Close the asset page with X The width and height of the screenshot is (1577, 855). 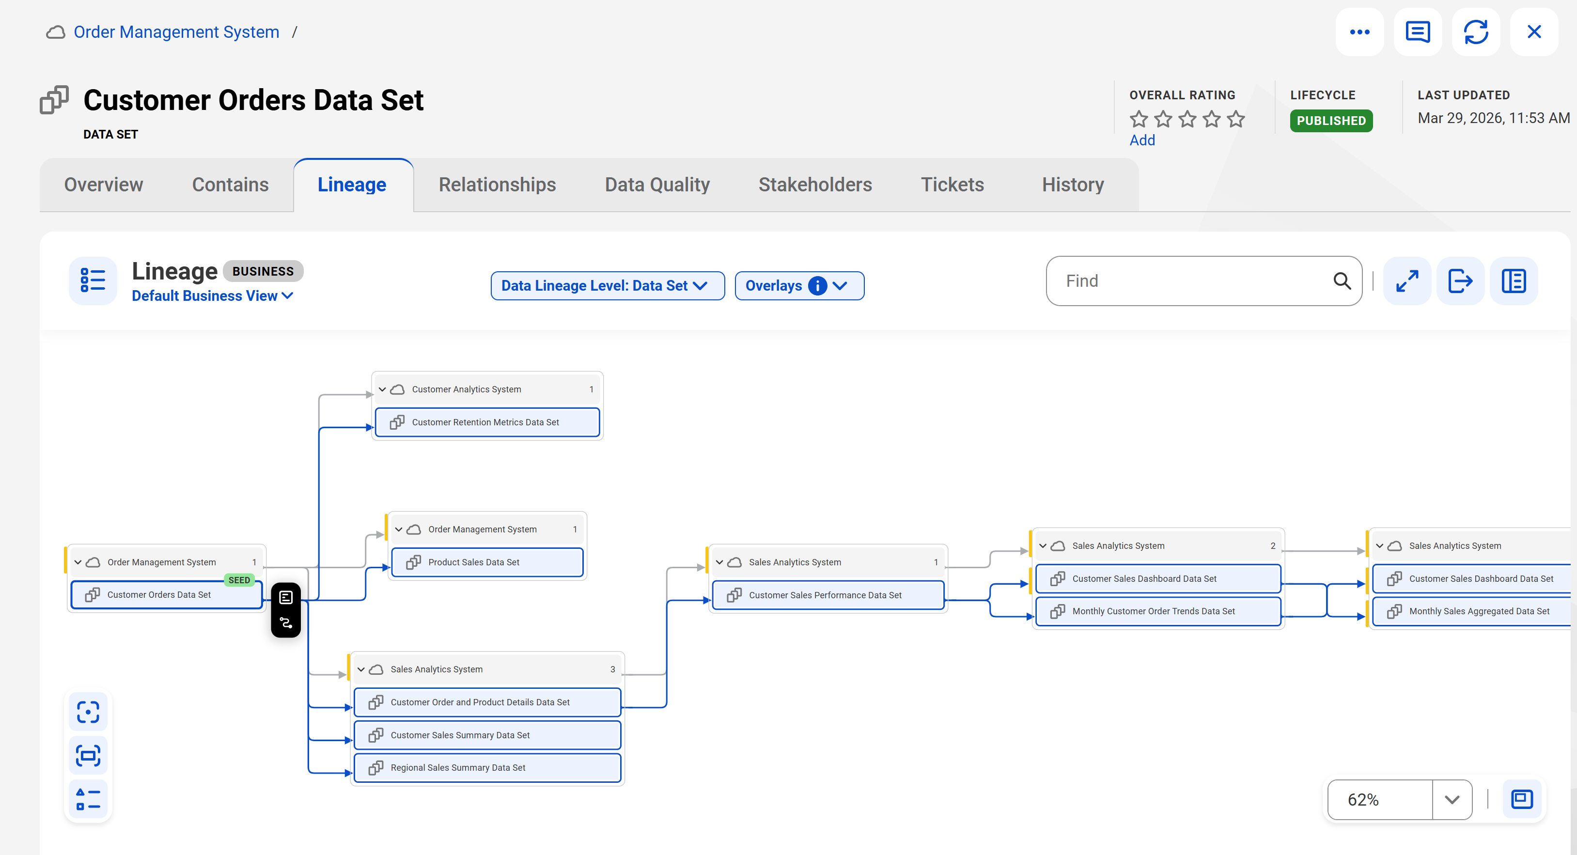point(1533,32)
